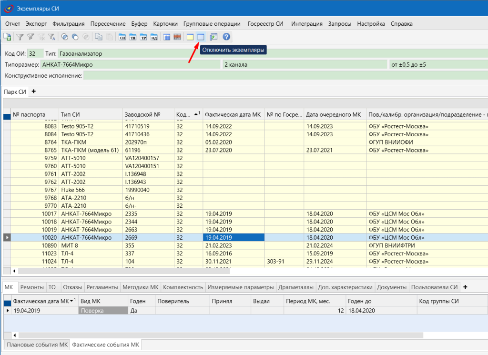
Task: Open the Фильтрация menu
Action: pos(69,24)
